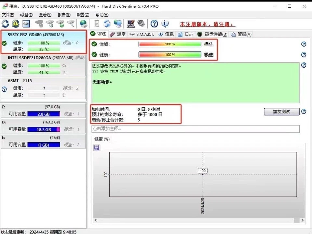This screenshot has height=234, width=312.
Task: Click the question mark help toolbar icon
Action: (x=154, y=24)
